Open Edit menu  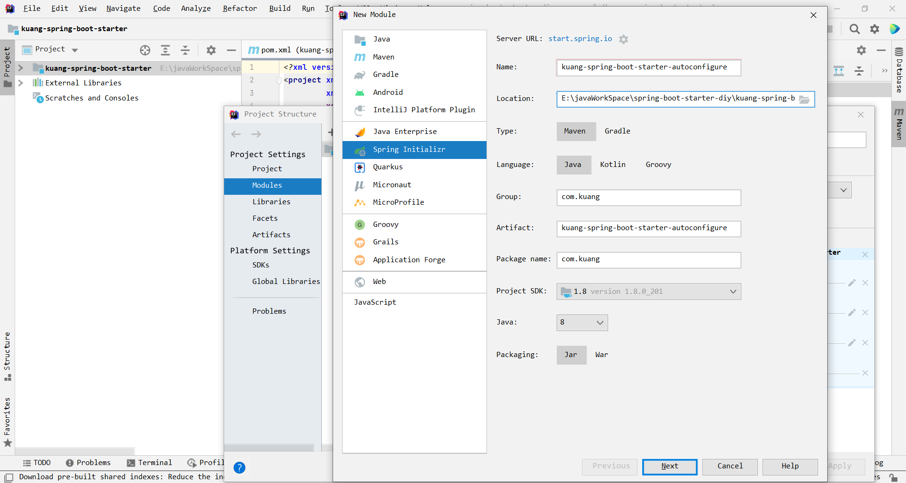[x=59, y=8]
